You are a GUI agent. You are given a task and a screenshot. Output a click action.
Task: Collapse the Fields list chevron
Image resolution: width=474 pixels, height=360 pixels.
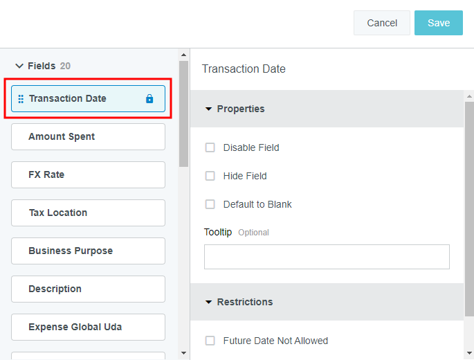(19, 66)
